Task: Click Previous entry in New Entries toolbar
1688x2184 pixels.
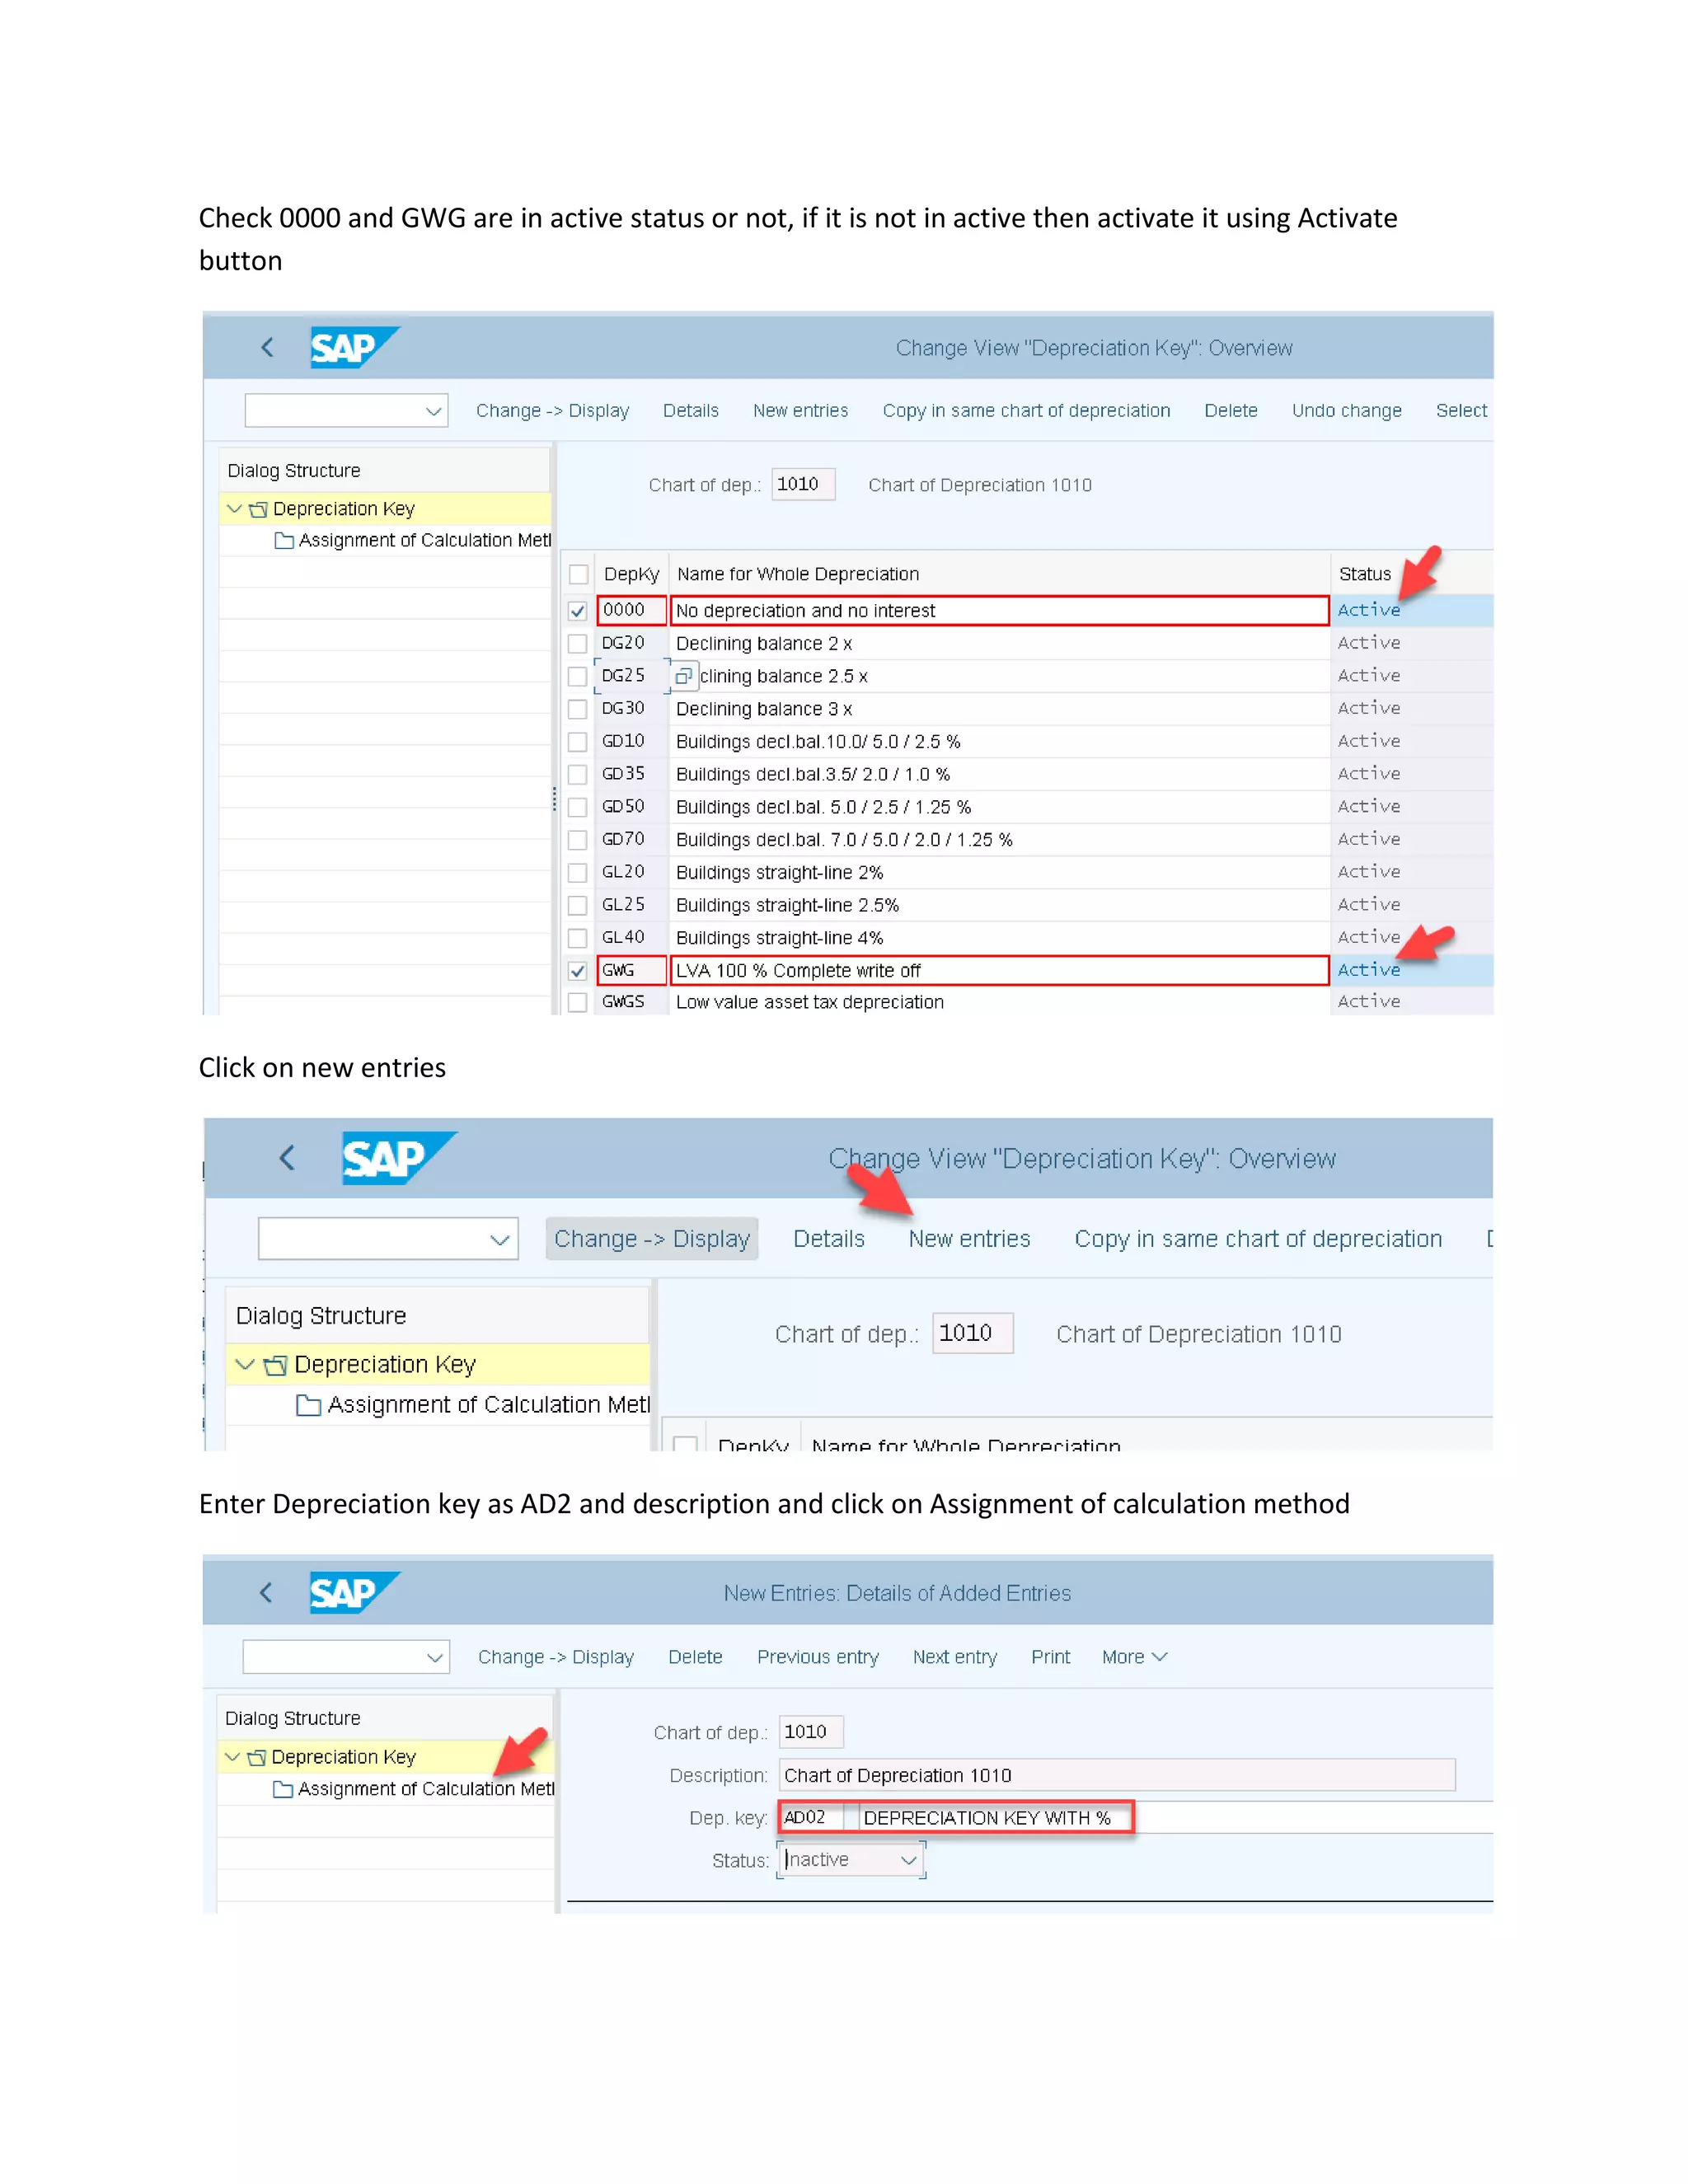Action: 818,1657
